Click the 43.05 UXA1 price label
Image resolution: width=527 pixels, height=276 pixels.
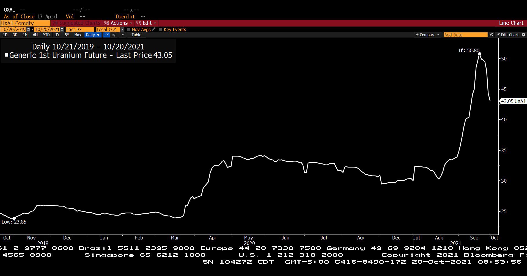tap(513, 101)
